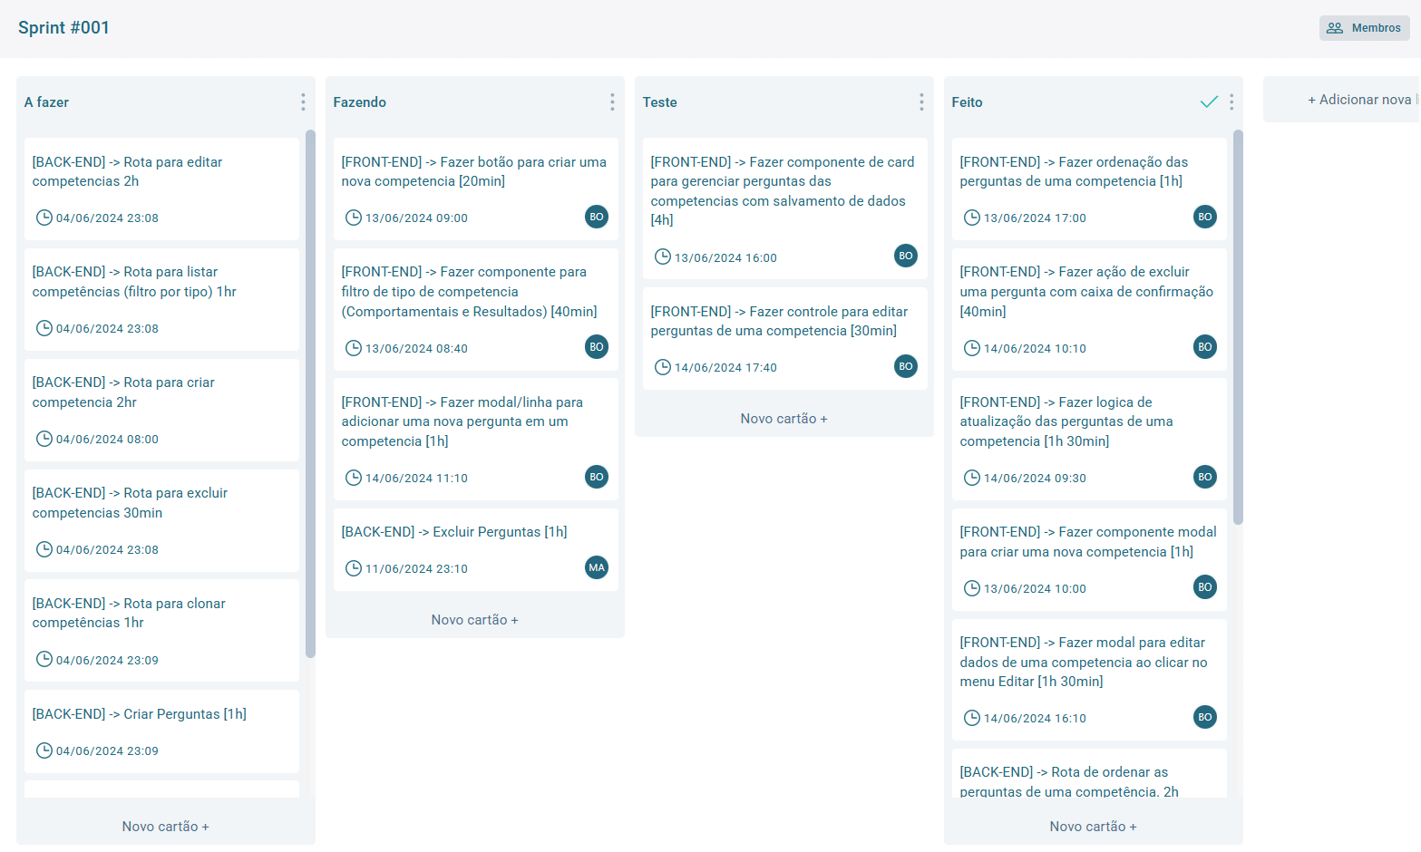
Task: Click the A fazer column scrollbar
Action: pos(310,394)
